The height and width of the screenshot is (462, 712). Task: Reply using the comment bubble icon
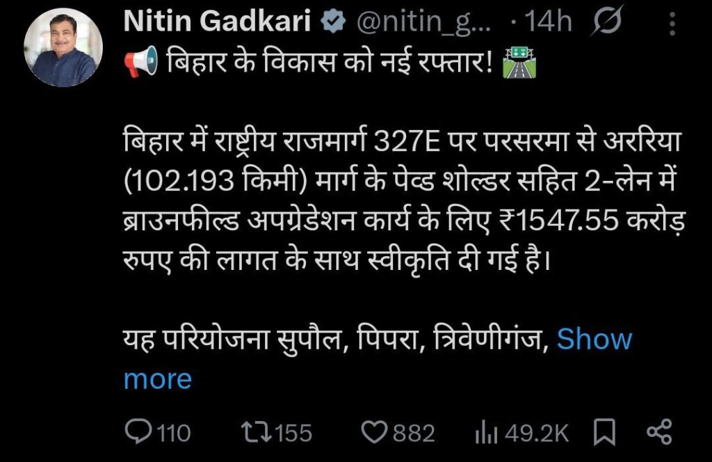click(138, 433)
